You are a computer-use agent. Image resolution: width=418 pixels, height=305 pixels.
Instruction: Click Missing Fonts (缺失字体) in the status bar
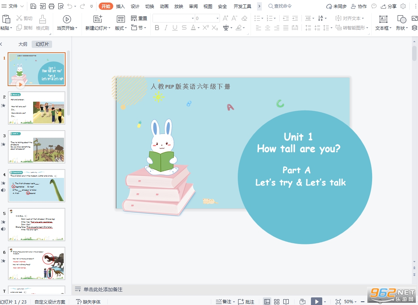click(x=88, y=301)
